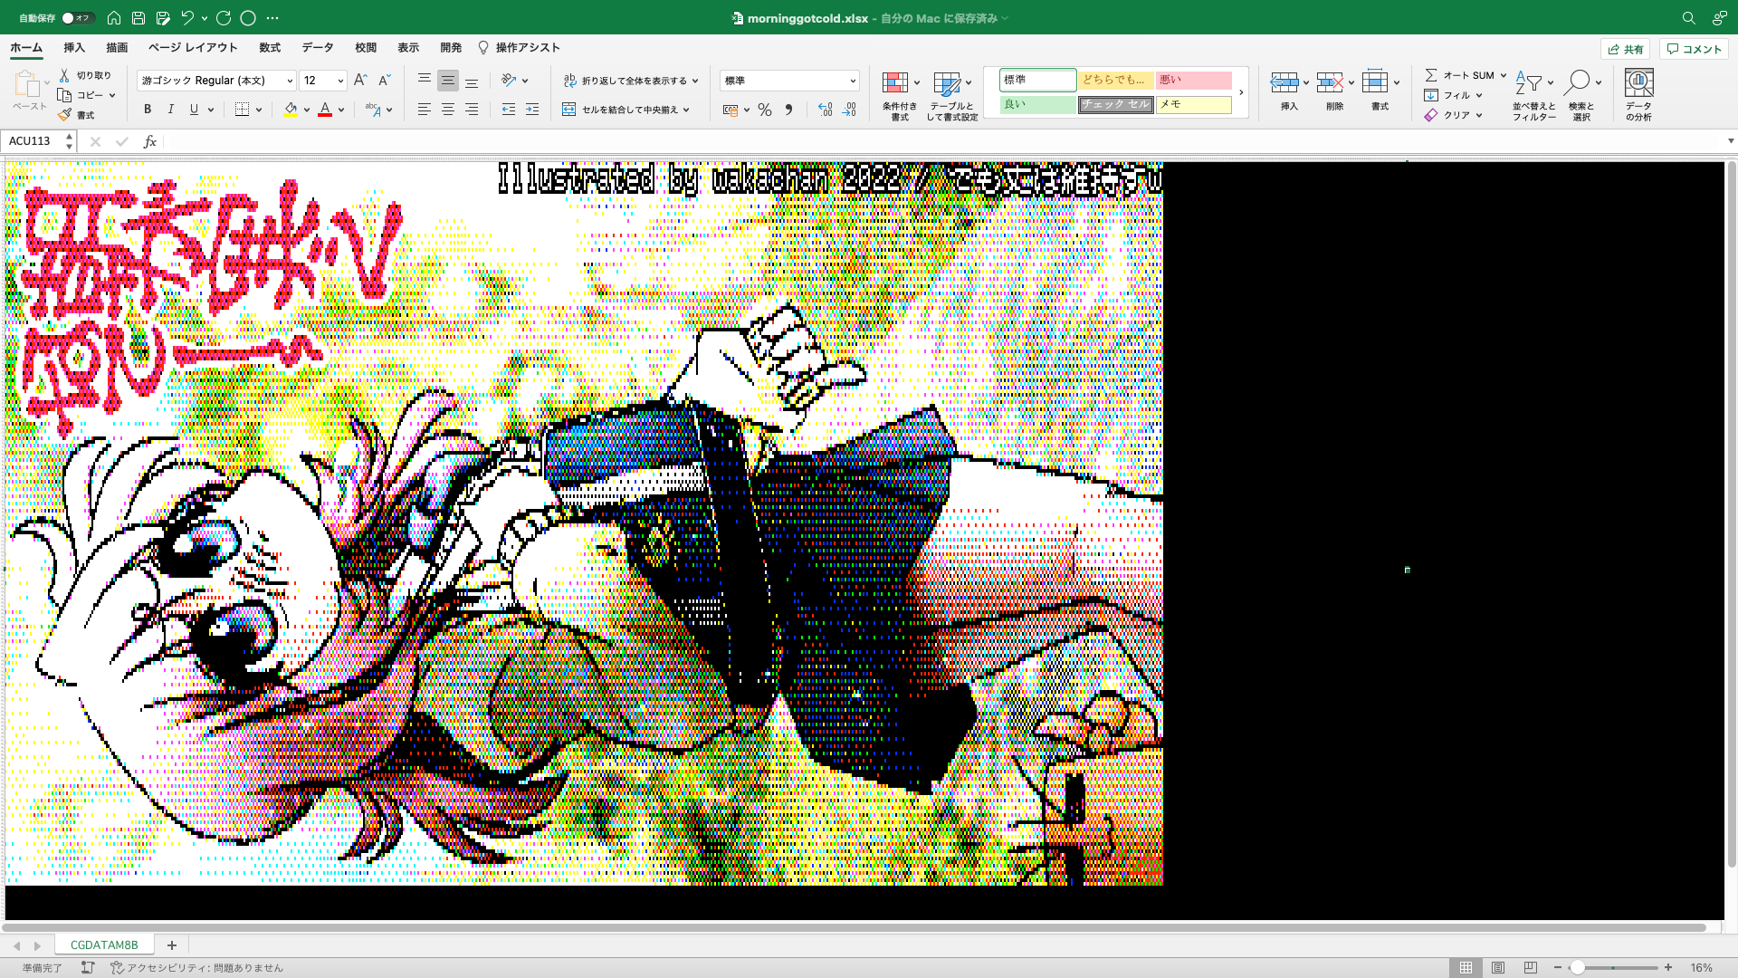Screen dimensions: 1738x978
Task: Apply the Bad (悪い) cell style
Action: click(x=1194, y=80)
